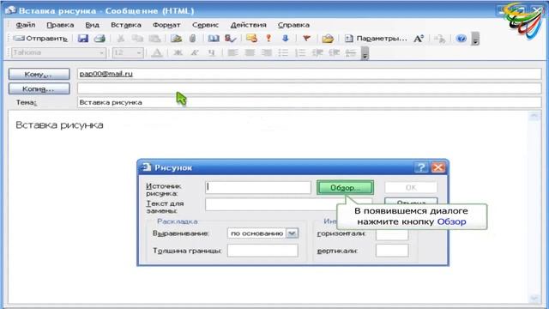
Task: Click the message body scrollbar down arrow
Action: pyautogui.click(x=534, y=298)
